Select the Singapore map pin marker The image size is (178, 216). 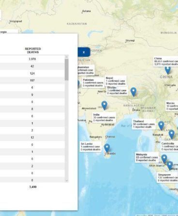point(170,166)
